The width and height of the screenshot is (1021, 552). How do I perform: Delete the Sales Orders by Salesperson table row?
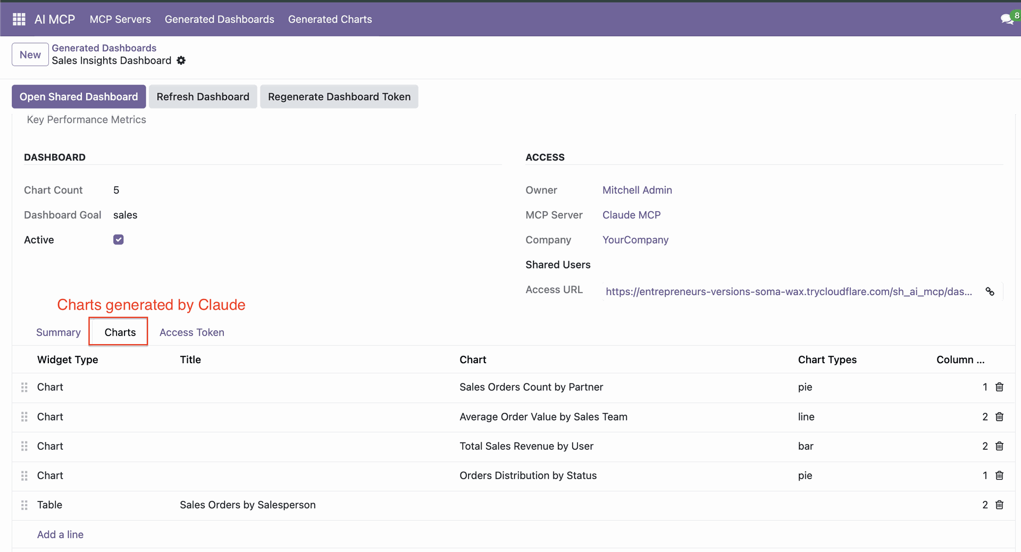click(x=999, y=505)
